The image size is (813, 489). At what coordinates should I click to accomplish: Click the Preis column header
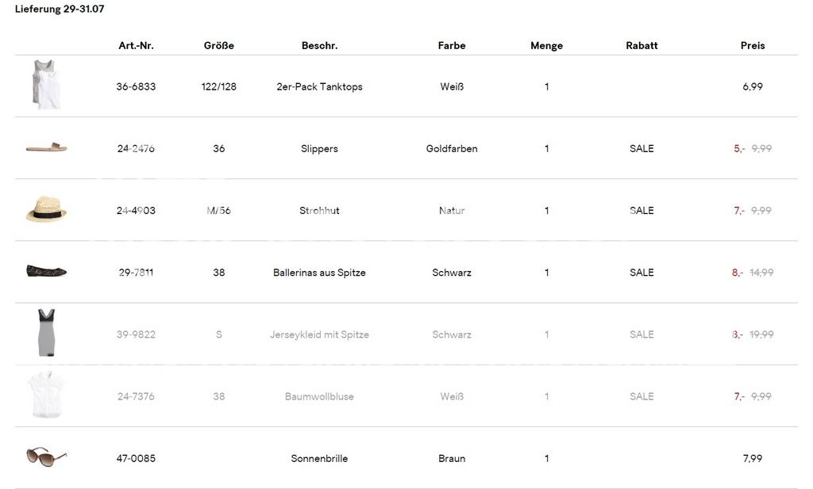(753, 45)
